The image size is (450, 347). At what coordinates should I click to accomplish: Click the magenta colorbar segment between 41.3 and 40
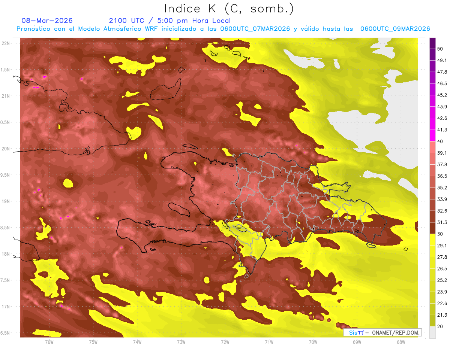coord(432,136)
